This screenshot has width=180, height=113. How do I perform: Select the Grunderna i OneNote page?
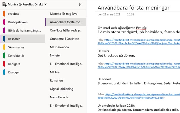(x=66, y=39)
